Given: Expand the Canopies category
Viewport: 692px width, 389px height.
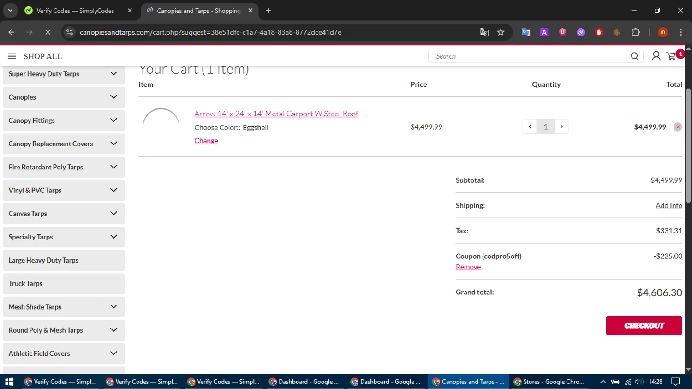Looking at the screenshot, I should (x=113, y=97).
